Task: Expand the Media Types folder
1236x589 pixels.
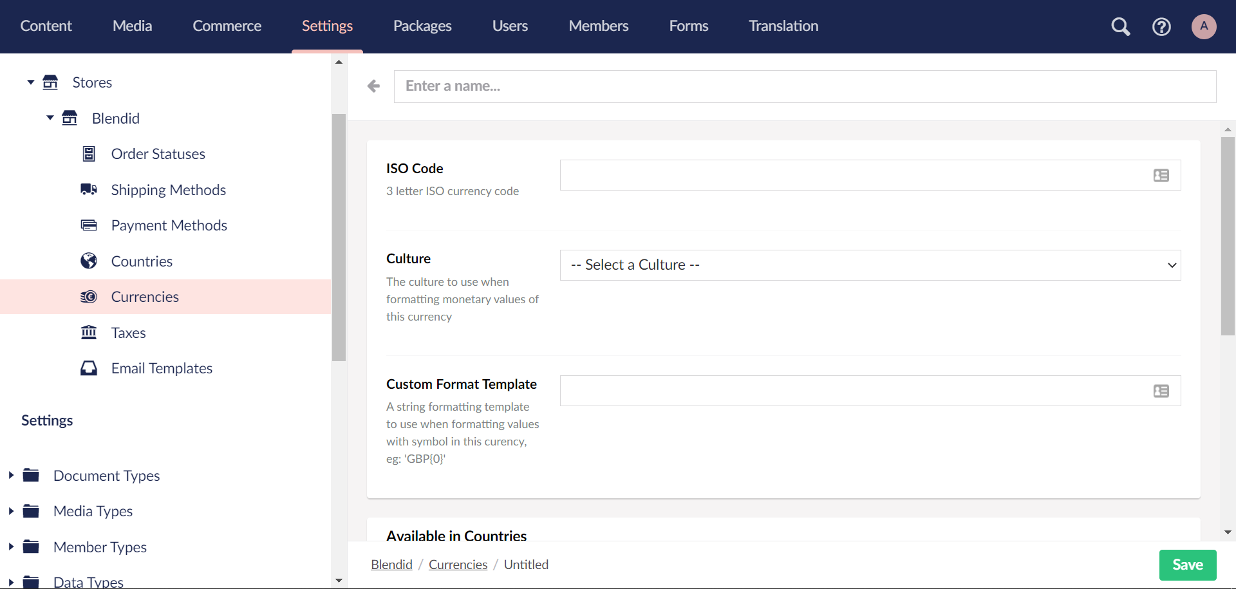Action: click(x=11, y=511)
